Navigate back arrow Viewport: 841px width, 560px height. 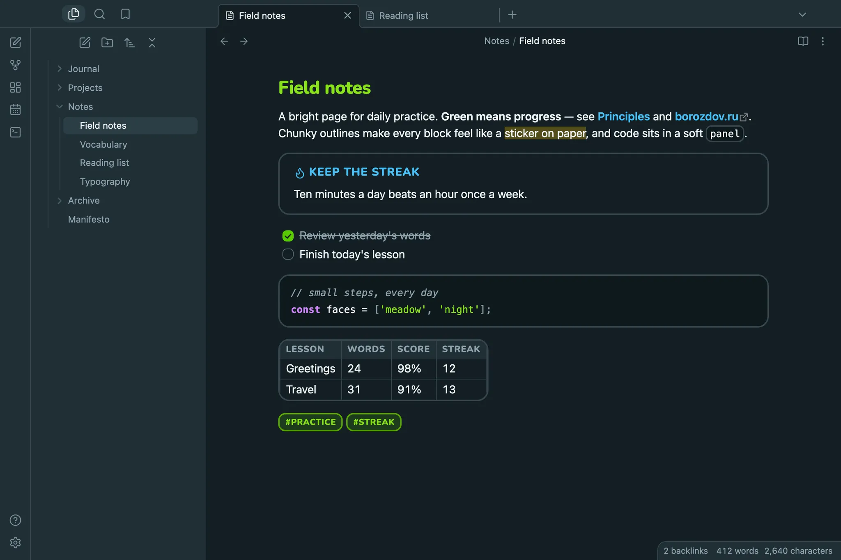click(x=224, y=41)
